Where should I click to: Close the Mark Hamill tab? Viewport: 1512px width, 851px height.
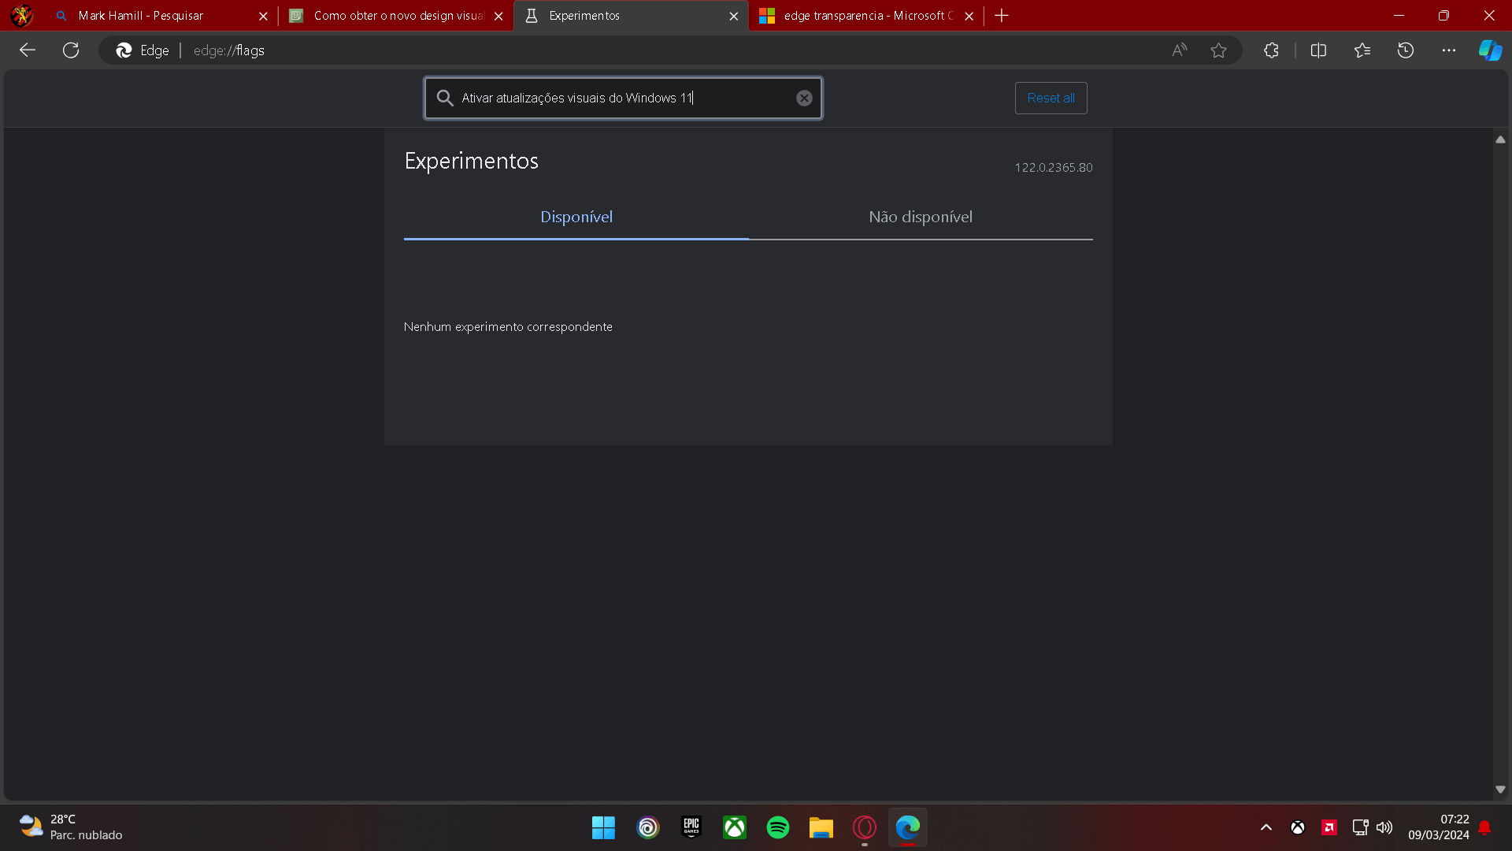click(x=263, y=16)
